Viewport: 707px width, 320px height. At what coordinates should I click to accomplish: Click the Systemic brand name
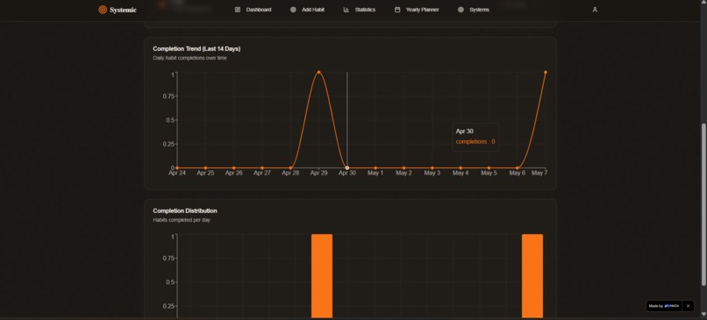tap(123, 10)
